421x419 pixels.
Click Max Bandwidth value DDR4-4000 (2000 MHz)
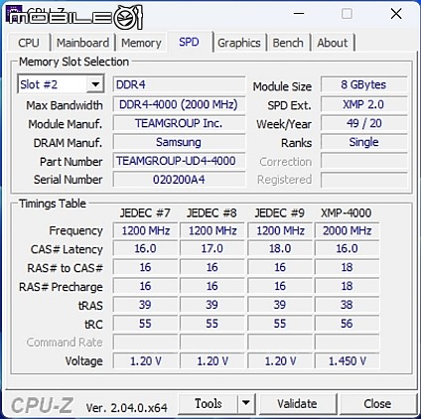pos(179,104)
